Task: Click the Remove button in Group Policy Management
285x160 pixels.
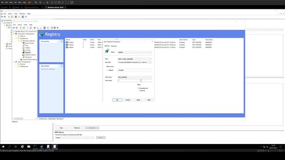Action: tap(77, 128)
